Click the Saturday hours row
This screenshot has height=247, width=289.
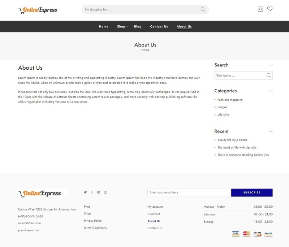tap(238, 214)
